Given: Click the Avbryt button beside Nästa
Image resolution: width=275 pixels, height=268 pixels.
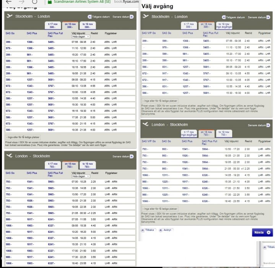Looking at the screenshot, I should (x=165, y=230).
